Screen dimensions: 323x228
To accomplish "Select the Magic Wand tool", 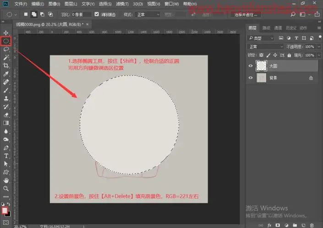I will pyautogui.click(x=6, y=57).
